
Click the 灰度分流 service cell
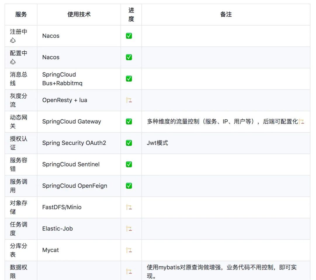coord(21,100)
